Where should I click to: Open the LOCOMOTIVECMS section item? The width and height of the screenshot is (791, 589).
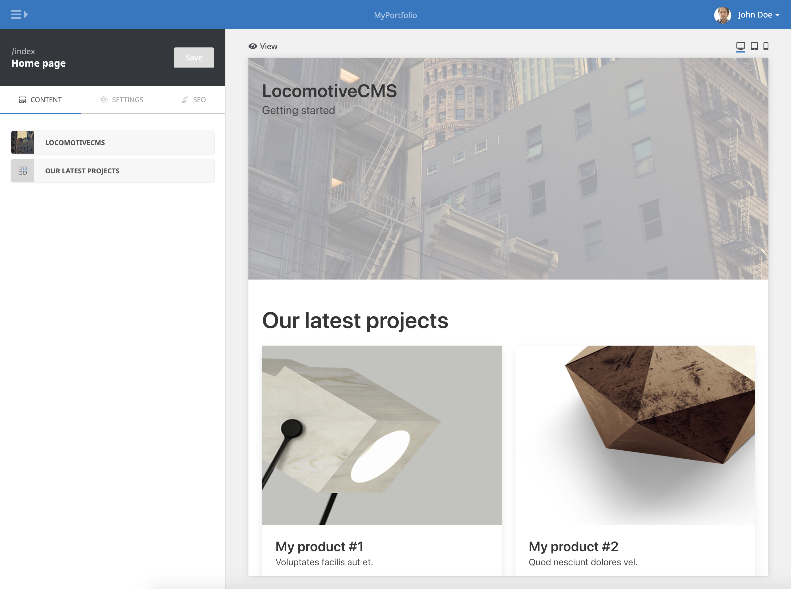pos(123,143)
